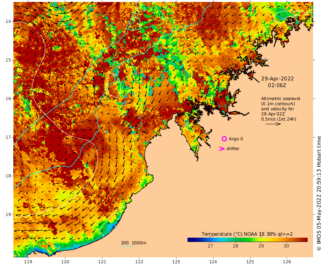
Task: Click the '(0.1m contours)' text line
Action: pos(278,104)
